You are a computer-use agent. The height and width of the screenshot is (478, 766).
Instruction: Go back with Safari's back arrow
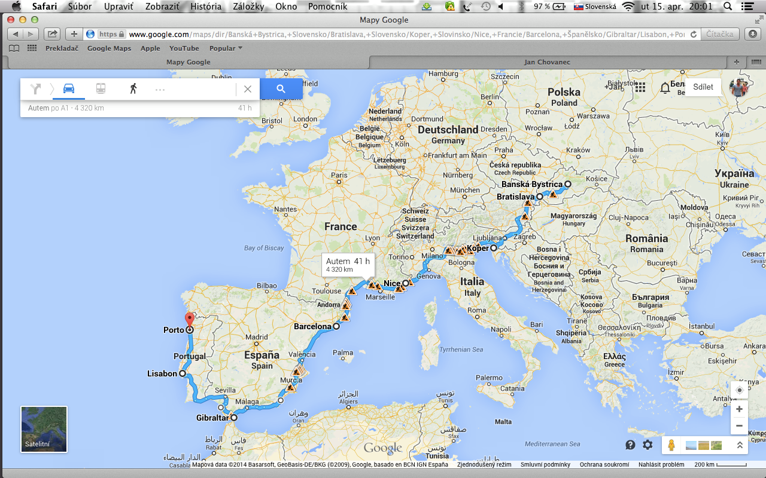pyautogui.click(x=16, y=34)
